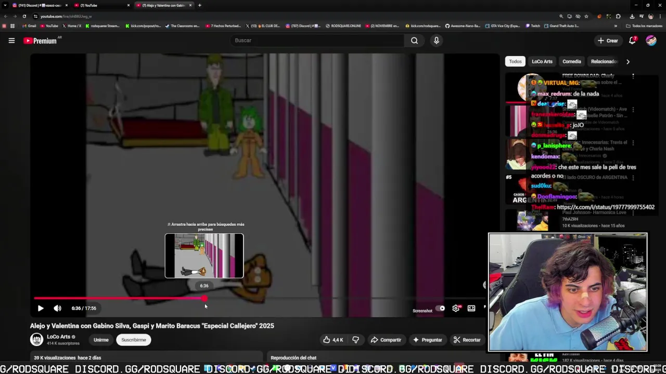Click the 6:36 / 17:56 time display

[84, 308]
